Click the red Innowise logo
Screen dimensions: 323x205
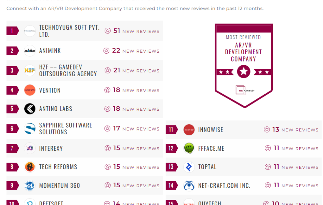[189, 130]
